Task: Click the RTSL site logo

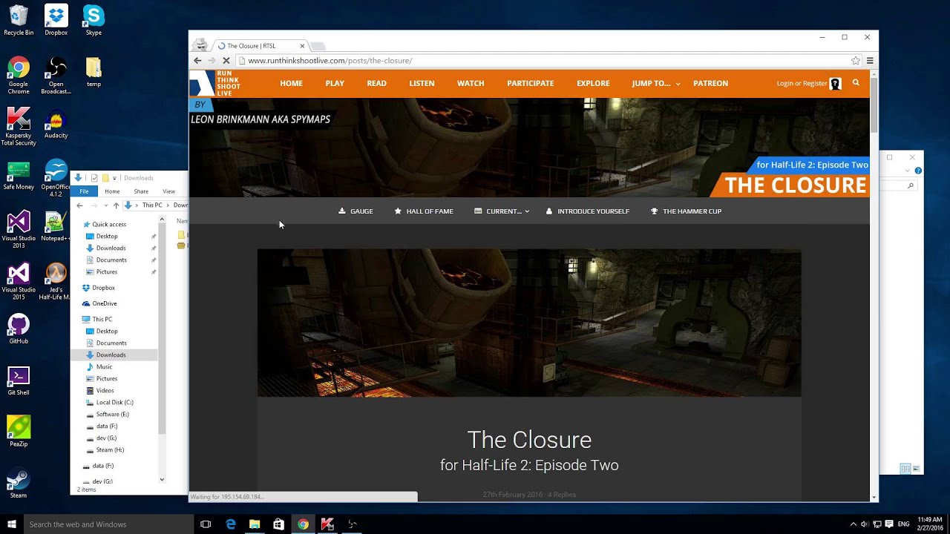Action: pos(215,83)
